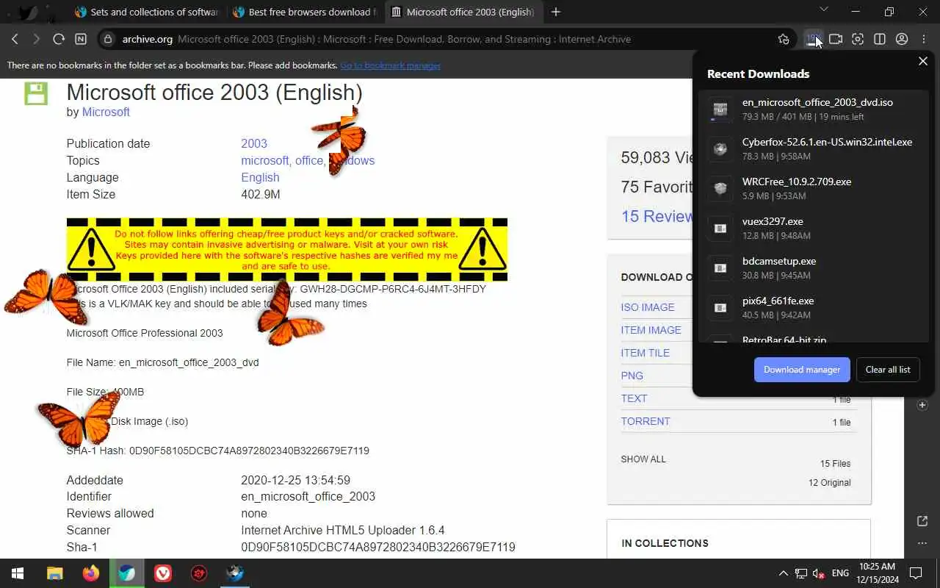Open the ITEM IMAGE download link
Viewport: 940px width, 588px height.
[x=651, y=330]
